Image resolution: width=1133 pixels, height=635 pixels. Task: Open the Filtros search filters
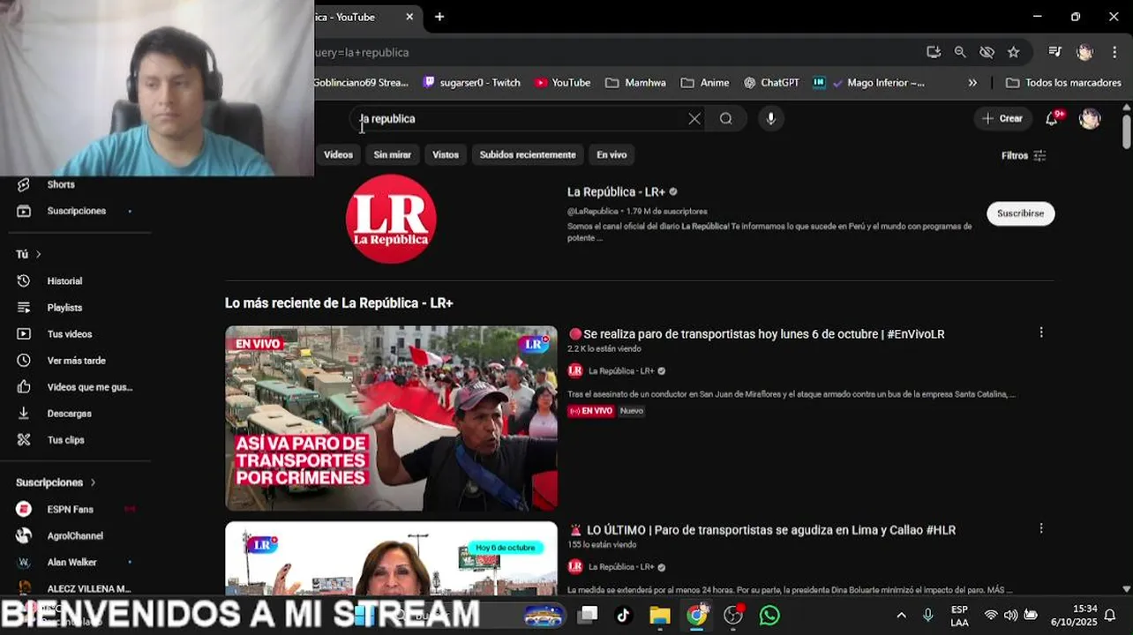coord(1024,155)
